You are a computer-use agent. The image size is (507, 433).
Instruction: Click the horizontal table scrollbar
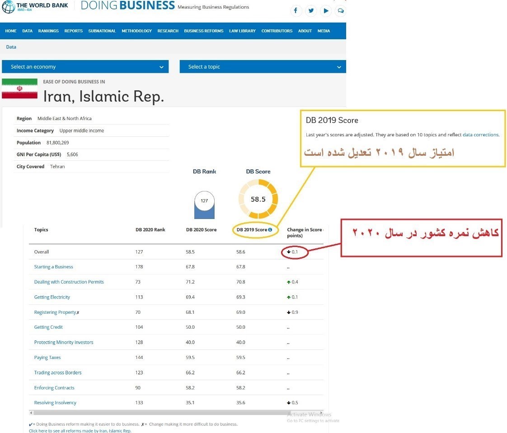(162, 413)
